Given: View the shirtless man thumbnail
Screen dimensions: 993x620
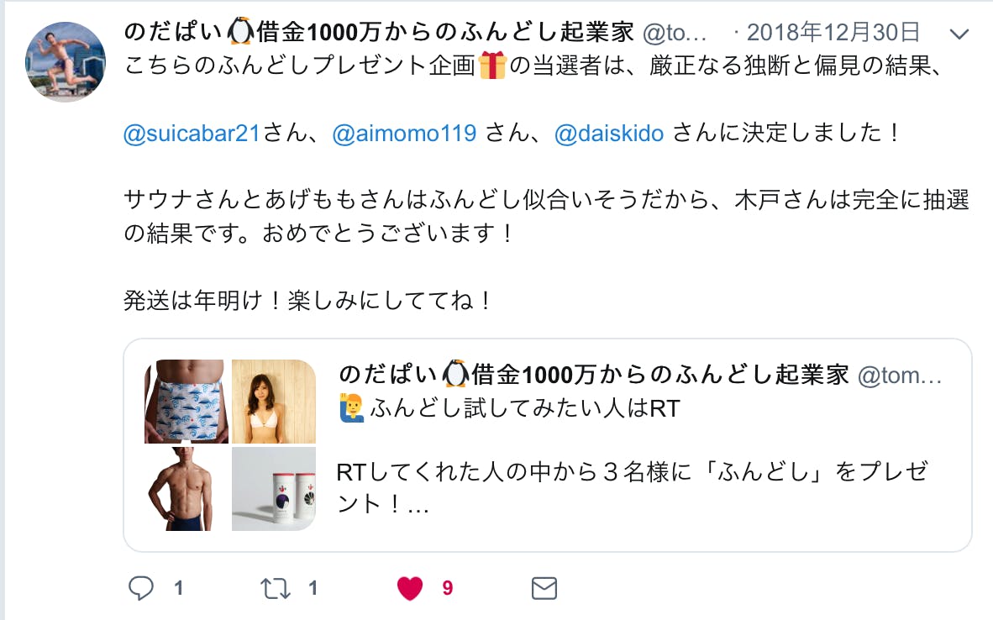Looking at the screenshot, I should click(x=187, y=489).
